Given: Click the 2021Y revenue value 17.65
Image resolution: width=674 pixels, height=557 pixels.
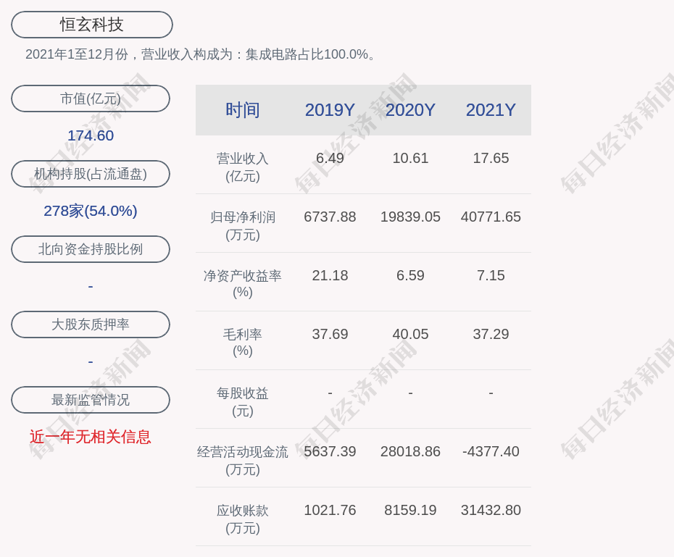Looking at the screenshot, I should tap(491, 158).
